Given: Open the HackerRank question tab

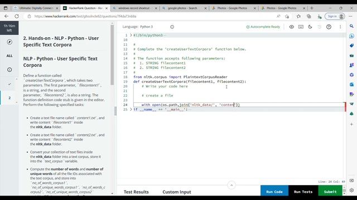Looking at the screenshot, I should [85, 8].
